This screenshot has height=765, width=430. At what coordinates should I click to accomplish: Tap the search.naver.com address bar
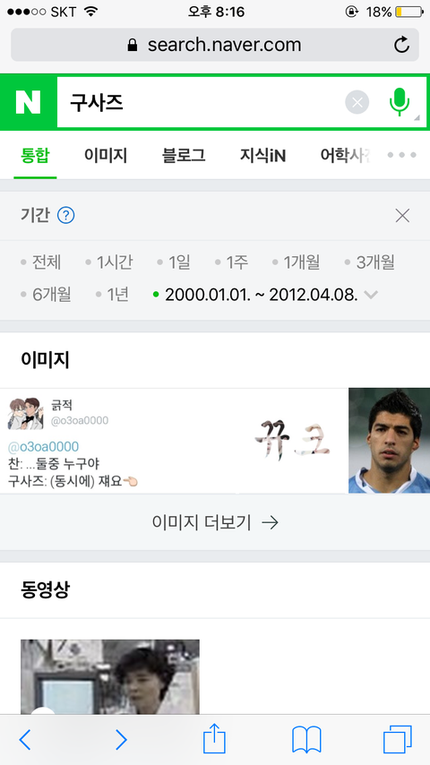point(215,45)
